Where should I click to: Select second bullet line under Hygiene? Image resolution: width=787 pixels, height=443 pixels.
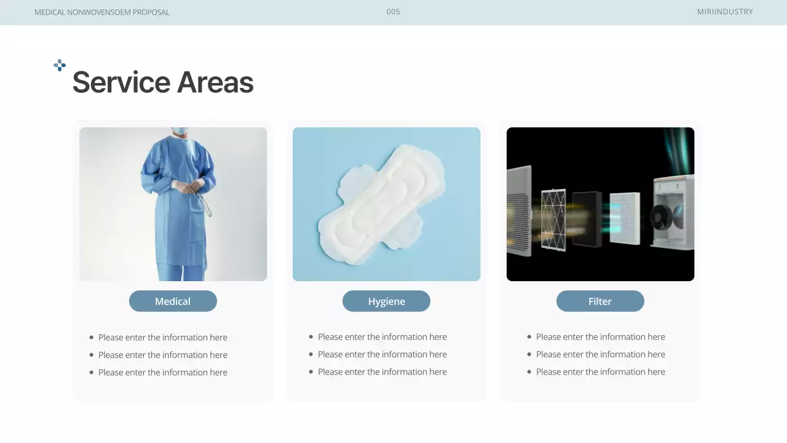(x=382, y=354)
